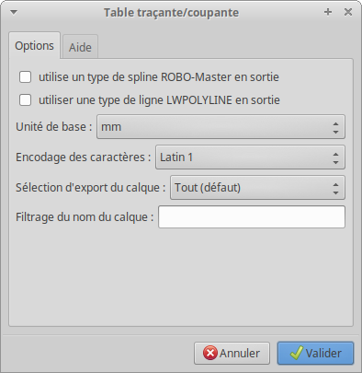Close the Table traçante/coupante dialog
362x373 pixels.
pyautogui.click(x=348, y=12)
